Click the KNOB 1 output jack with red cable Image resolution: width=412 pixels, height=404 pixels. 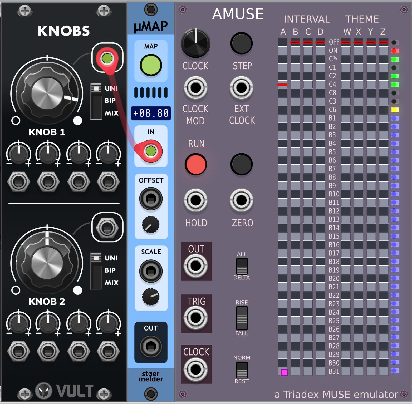point(107,58)
